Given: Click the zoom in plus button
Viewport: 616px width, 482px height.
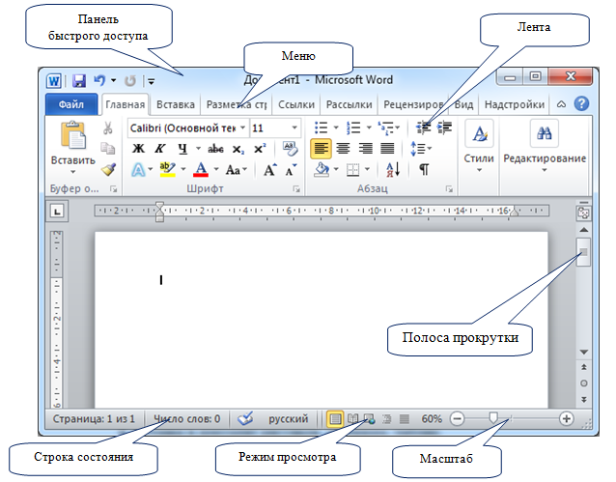Looking at the screenshot, I should [x=566, y=418].
